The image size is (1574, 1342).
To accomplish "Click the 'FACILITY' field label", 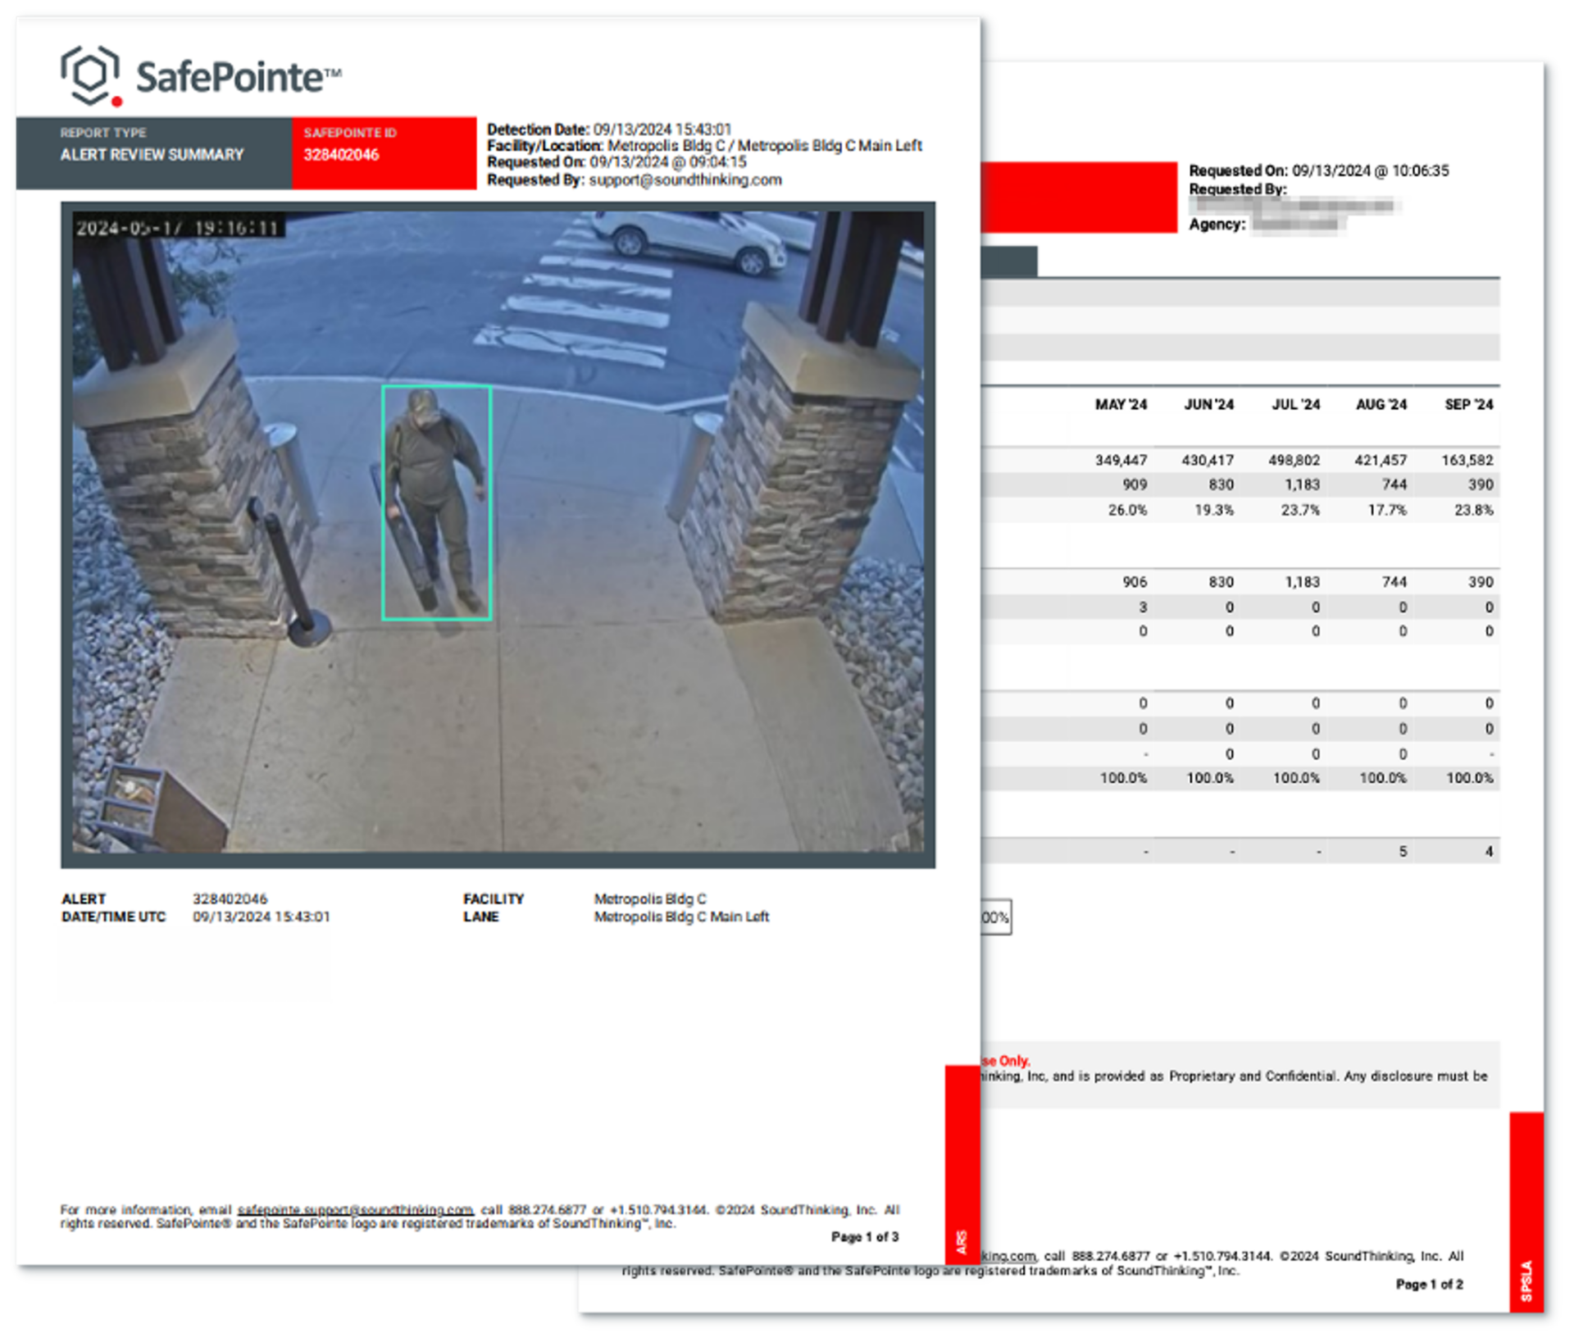I will [493, 899].
